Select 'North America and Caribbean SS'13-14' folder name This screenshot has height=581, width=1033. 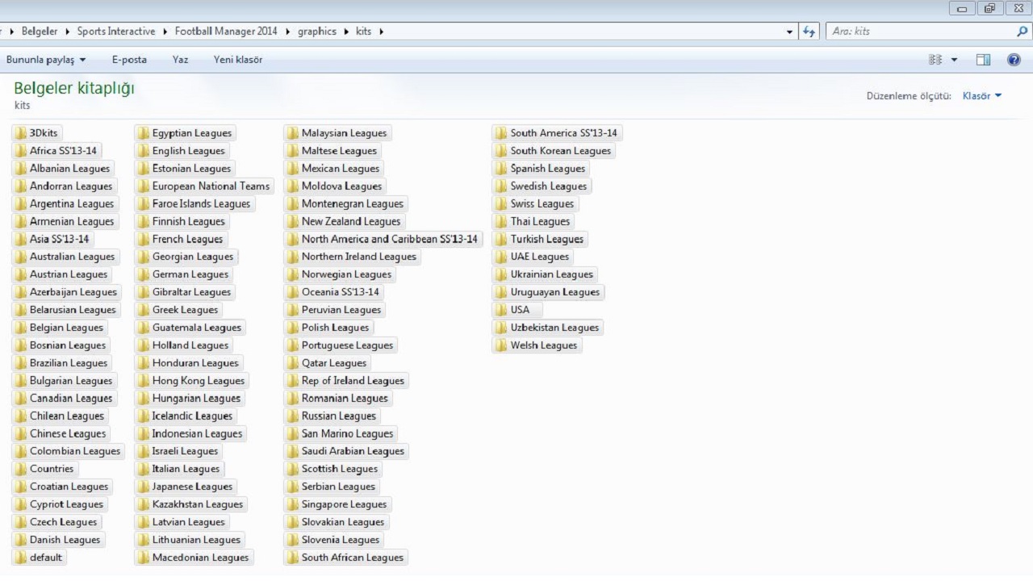390,239
